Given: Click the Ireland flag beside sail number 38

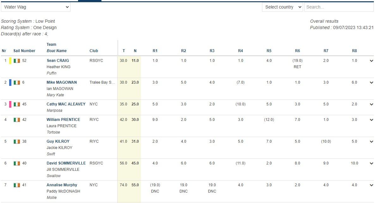Looking at the screenshot, I should (17, 142).
